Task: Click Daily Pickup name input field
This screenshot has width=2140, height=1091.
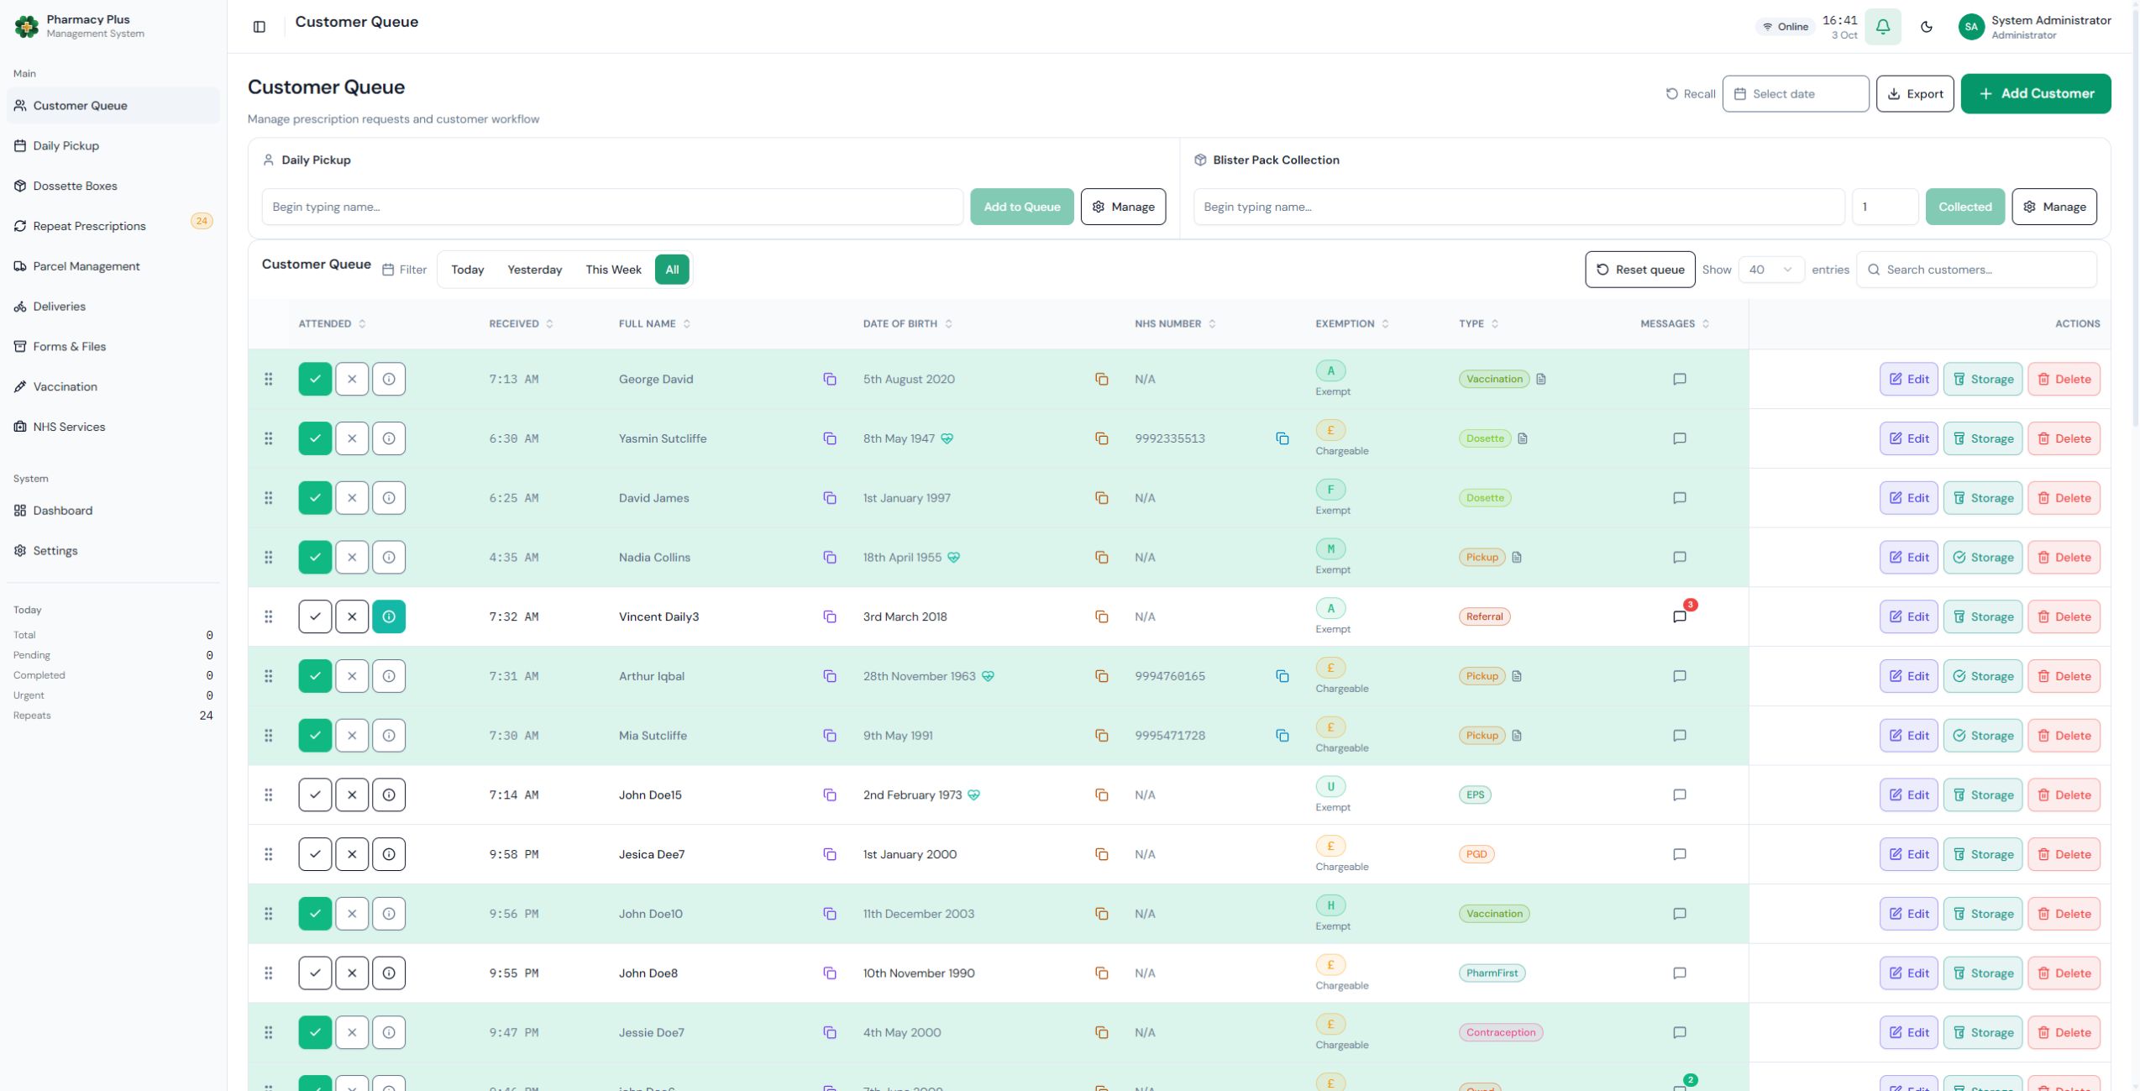Action: click(611, 207)
